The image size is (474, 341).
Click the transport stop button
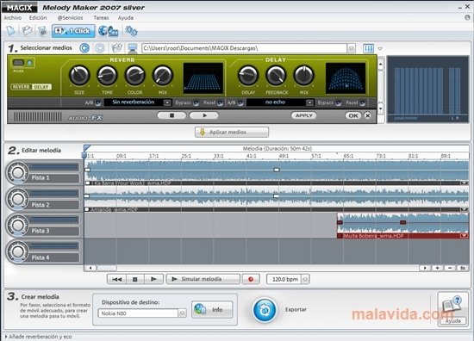pyautogui.click(x=135, y=279)
